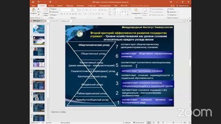Viewport: 221px width, 124px height.
Task: Click the Undo arrow in quick access toolbar
Action: tap(38, 2)
